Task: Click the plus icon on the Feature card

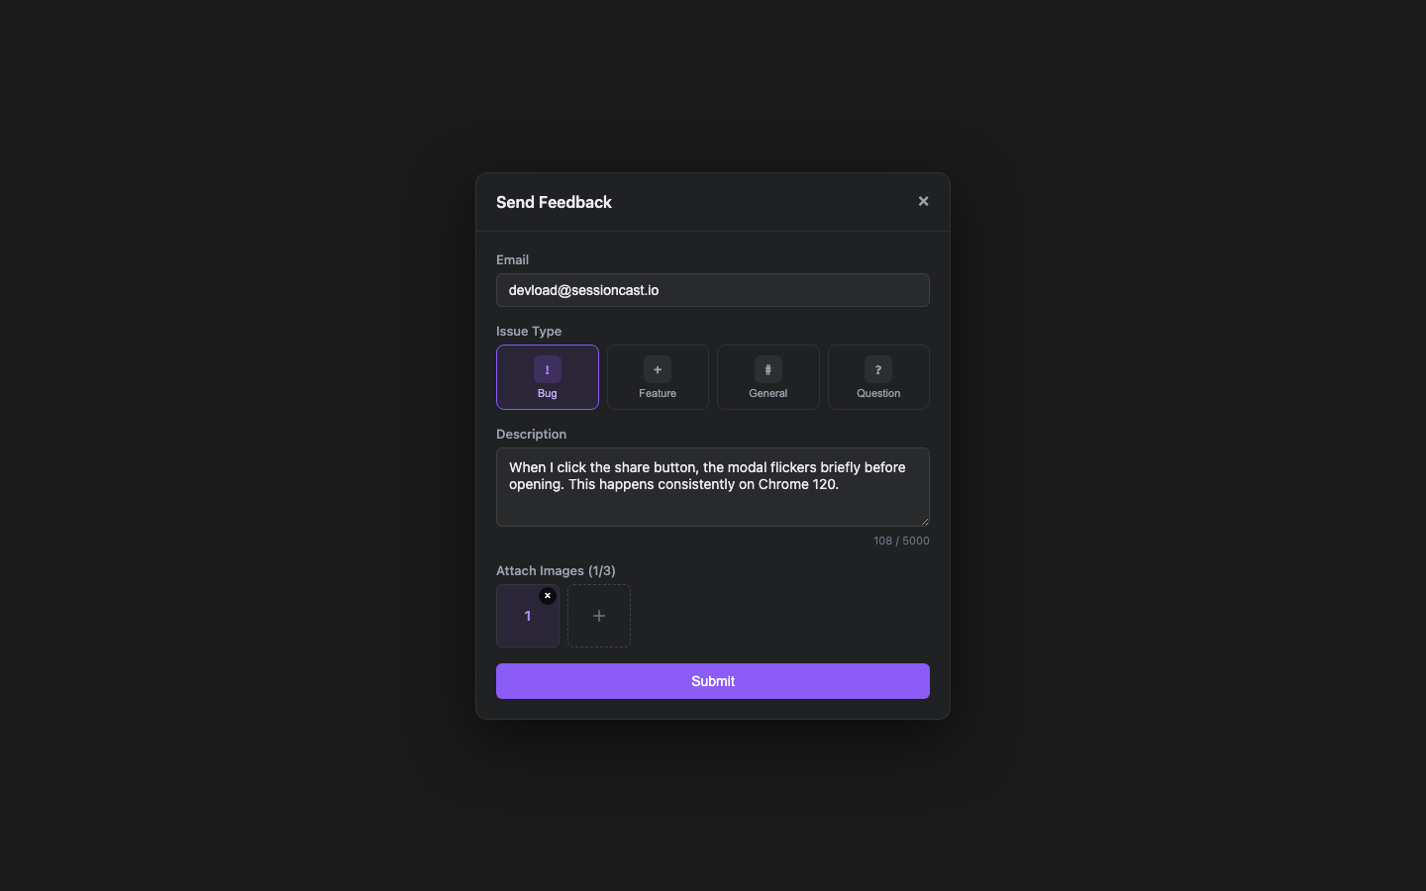Action: point(658,368)
